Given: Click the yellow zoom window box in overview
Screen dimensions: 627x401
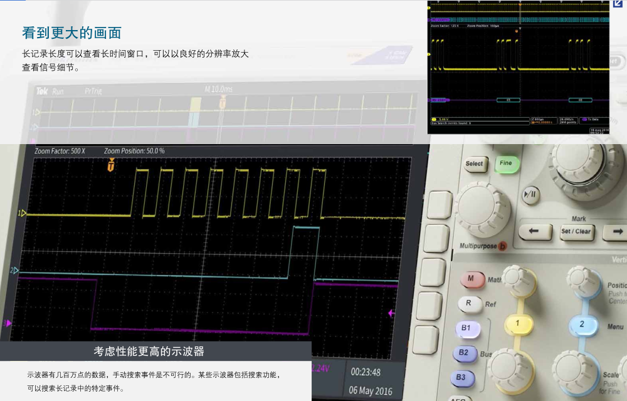Looking at the screenshot, I should [x=195, y=105].
